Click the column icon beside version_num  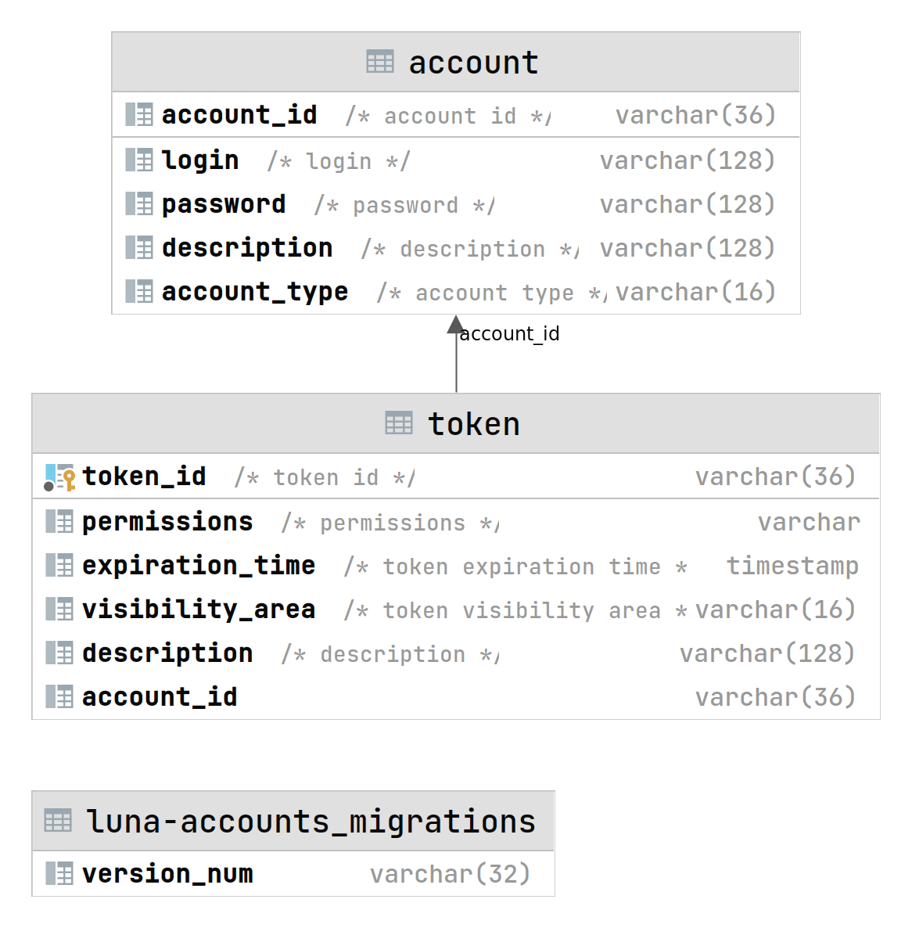(x=59, y=873)
